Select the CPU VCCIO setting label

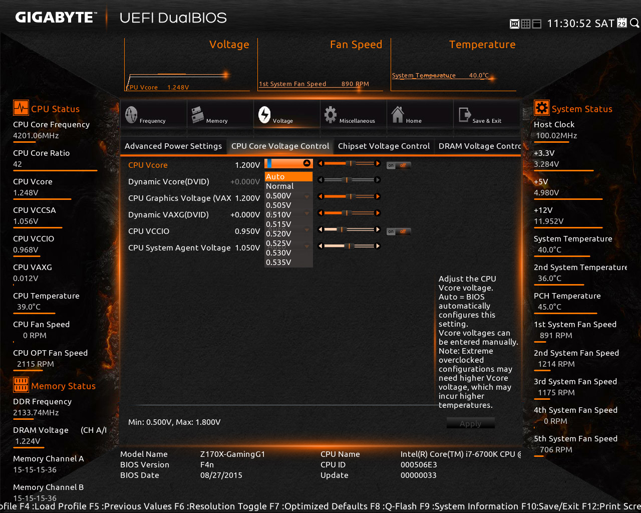(149, 231)
